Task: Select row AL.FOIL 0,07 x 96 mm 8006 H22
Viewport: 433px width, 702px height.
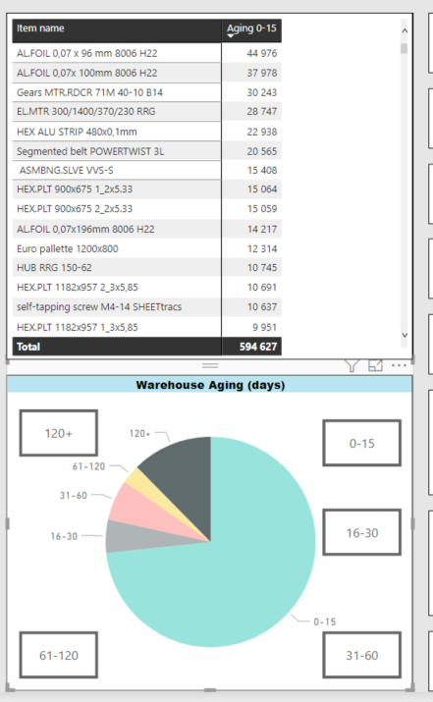Action: [147, 53]
